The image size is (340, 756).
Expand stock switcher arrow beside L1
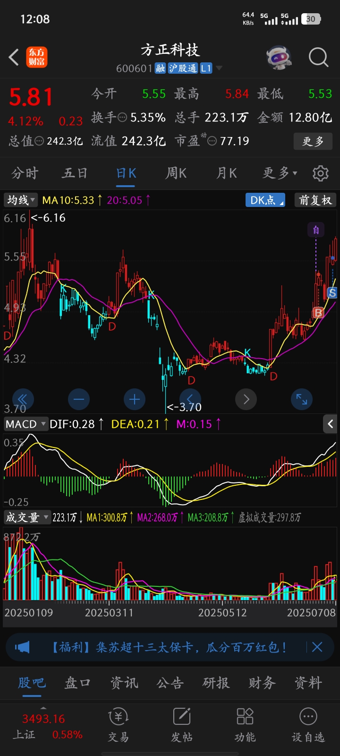tap(219, 69)
